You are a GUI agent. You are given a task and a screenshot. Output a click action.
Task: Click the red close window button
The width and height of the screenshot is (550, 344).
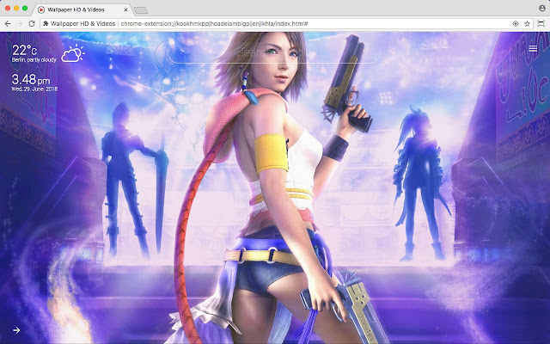[8, 8]
